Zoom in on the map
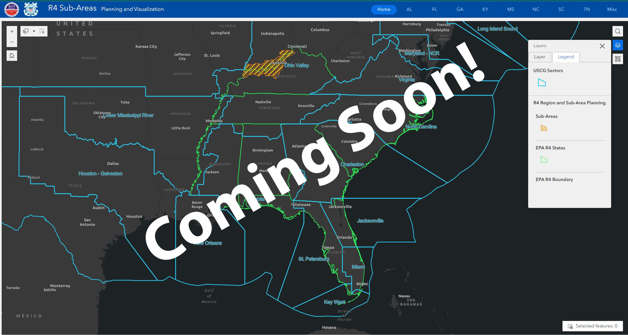 click(x=12, y=32)
